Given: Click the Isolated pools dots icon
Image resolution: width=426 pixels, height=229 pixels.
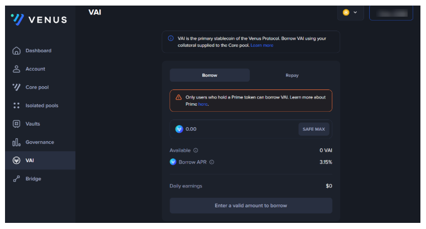Looking at the screenshot, I should pyautogui.click(x=16, y=106).
